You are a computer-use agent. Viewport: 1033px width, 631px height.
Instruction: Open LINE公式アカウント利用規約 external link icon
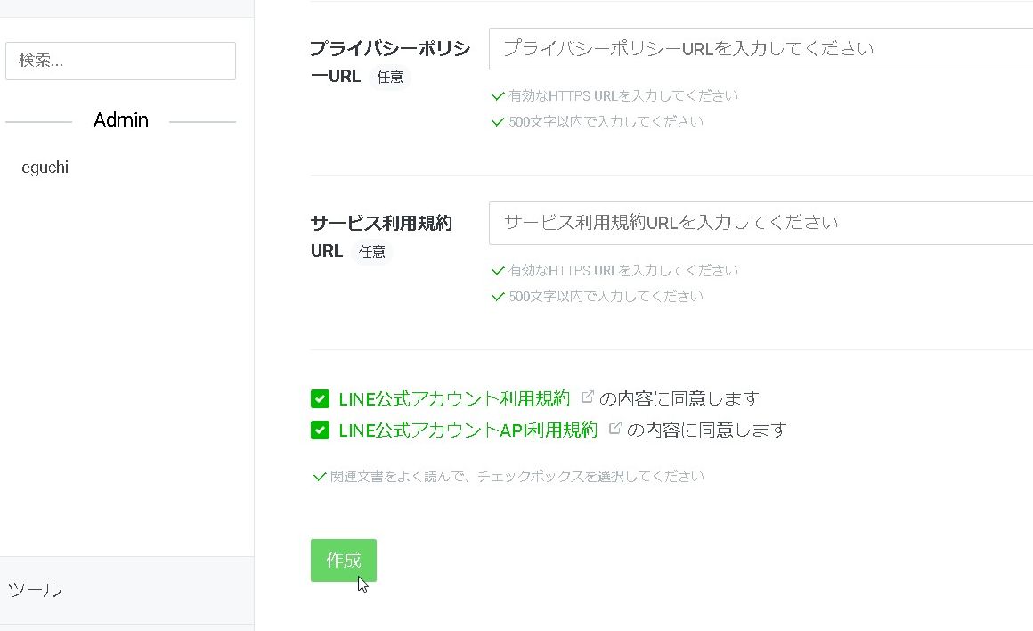(x=587, y=397)
